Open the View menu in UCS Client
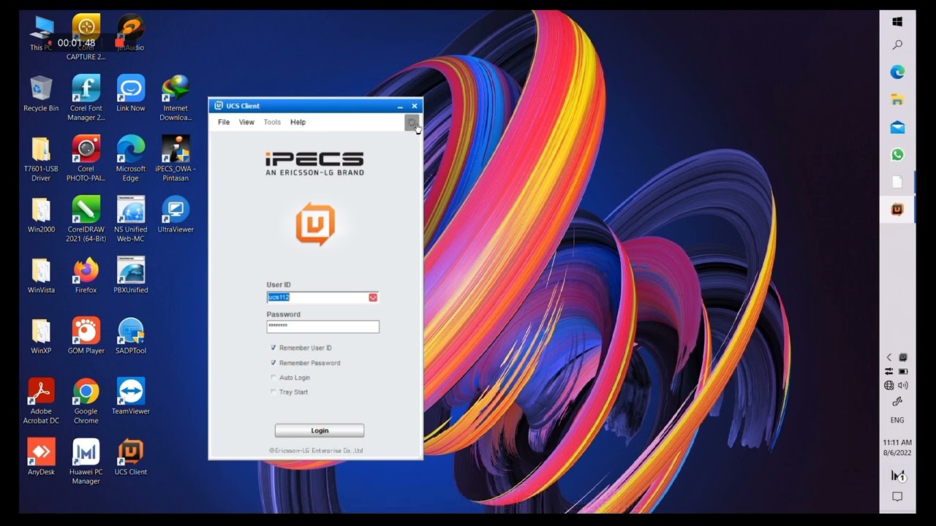The image size is (936, 526). point(246,122)
